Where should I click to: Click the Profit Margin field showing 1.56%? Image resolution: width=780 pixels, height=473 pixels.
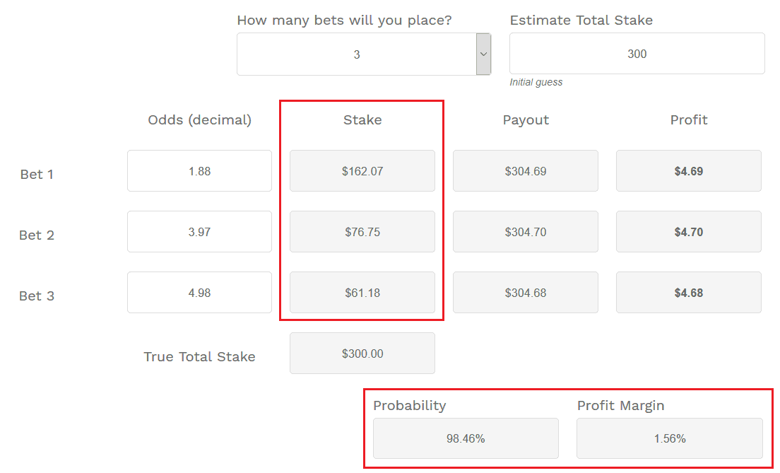pos(668,438)
